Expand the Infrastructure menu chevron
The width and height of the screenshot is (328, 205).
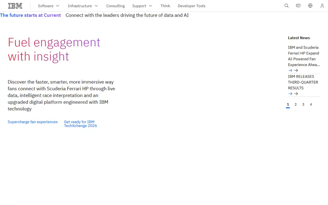click(x=96, y=6)
